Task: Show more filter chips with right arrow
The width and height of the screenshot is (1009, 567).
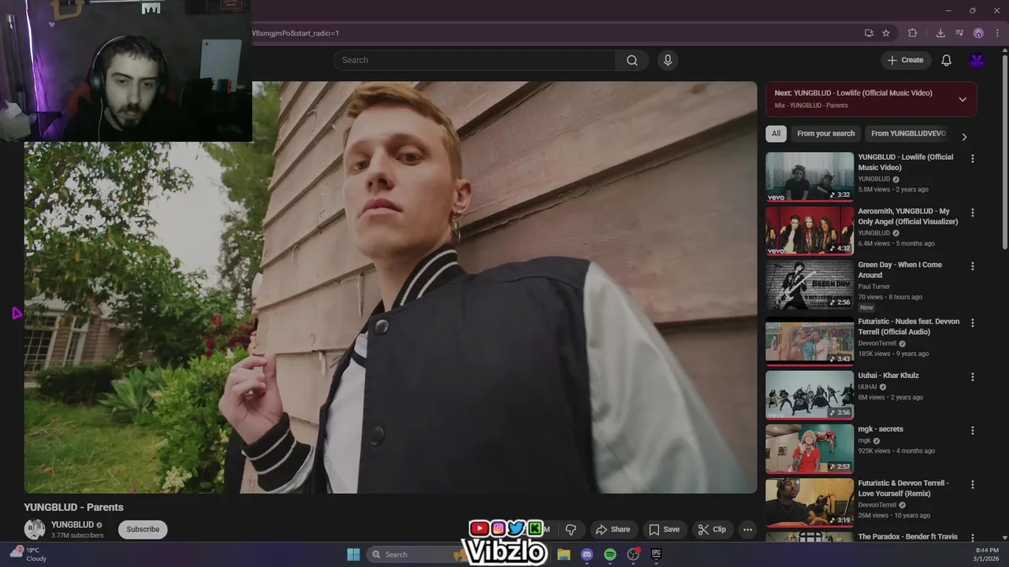Action: [x=964, y=136]
